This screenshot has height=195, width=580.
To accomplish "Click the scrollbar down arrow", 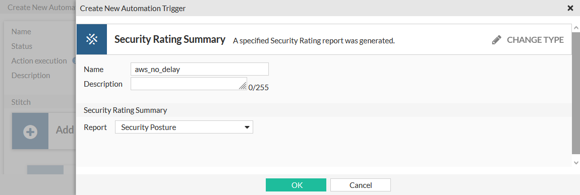I will [x=576, y=162].
